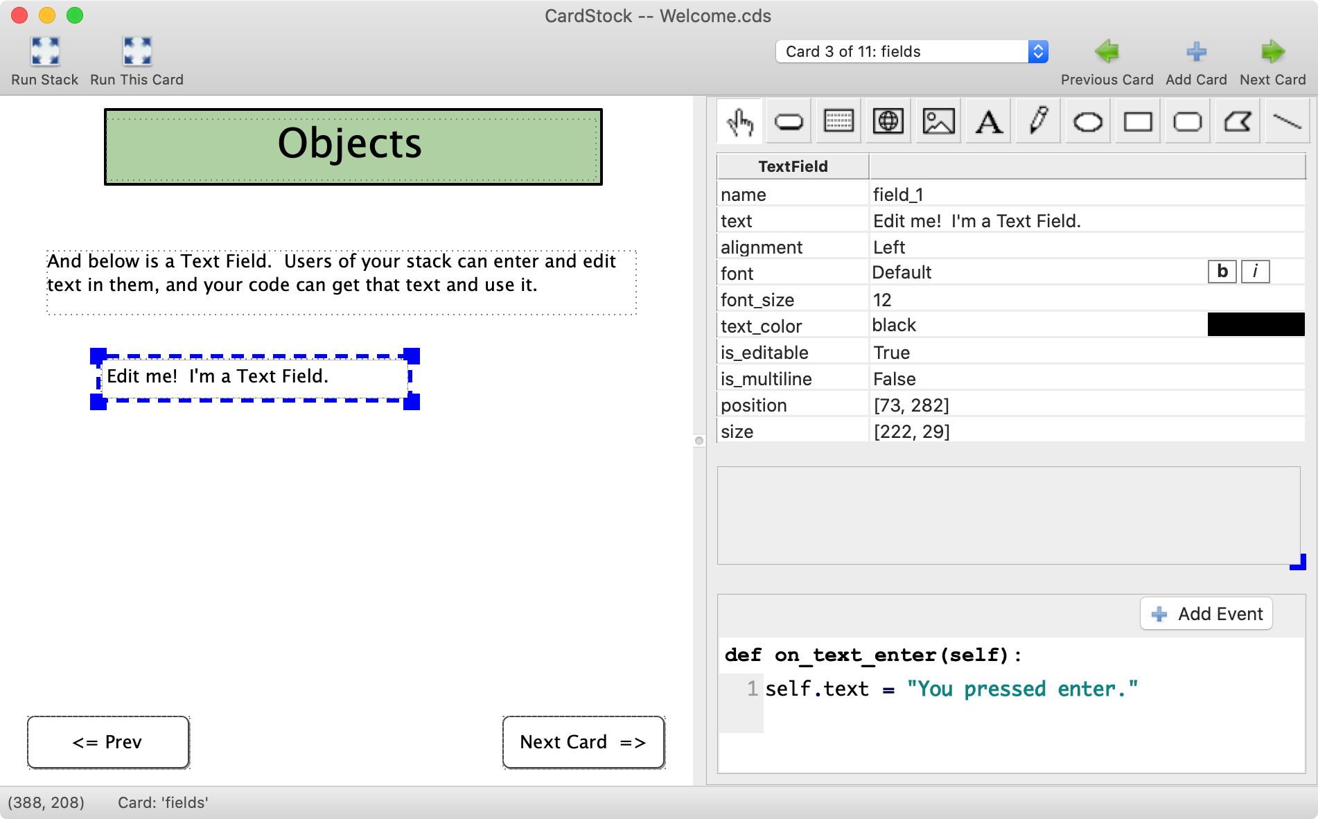Screen dimensions: 1318x819
Task: Click the green zoom window button
Action: [75, 15]
